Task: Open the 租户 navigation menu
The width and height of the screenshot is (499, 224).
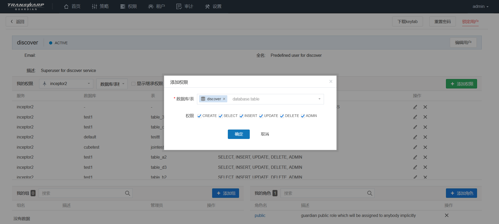Action: pos(156,7)
